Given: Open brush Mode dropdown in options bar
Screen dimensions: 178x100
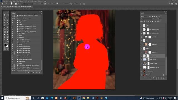Looking at the screenshot, I should [27, 4].
